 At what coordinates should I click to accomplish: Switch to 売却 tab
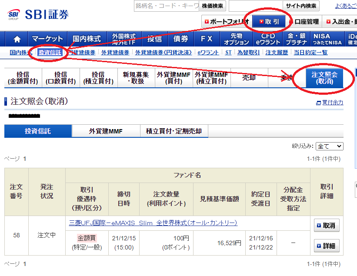pyautogui.click(x=249, y=78)
